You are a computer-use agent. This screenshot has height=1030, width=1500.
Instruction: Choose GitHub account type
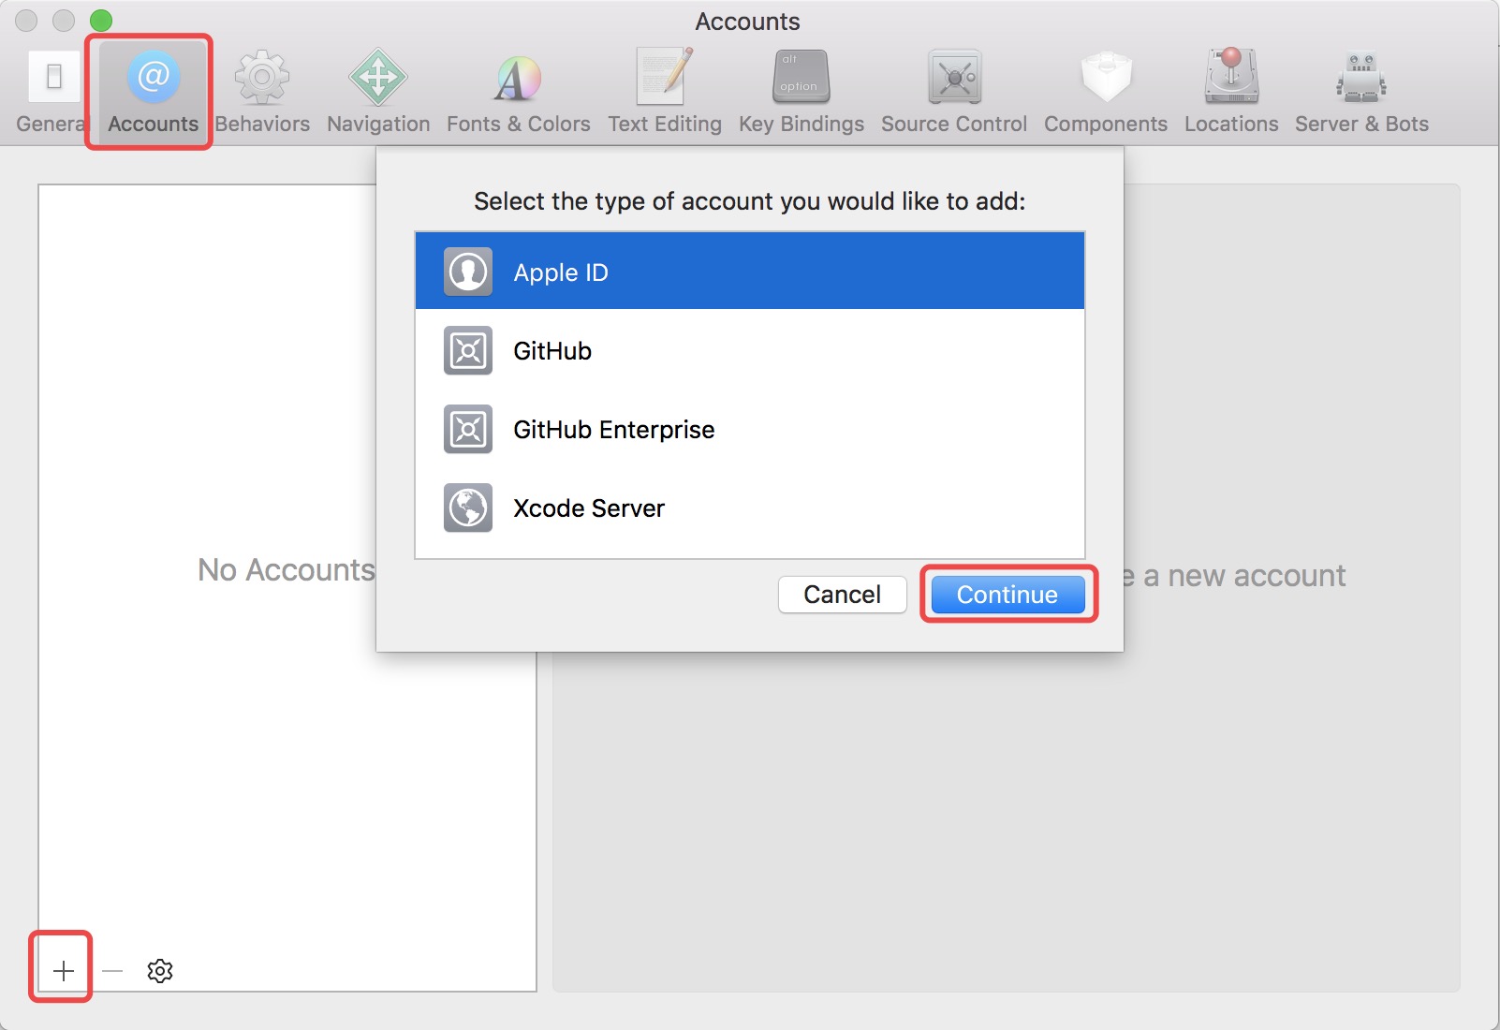click(750, 351)
